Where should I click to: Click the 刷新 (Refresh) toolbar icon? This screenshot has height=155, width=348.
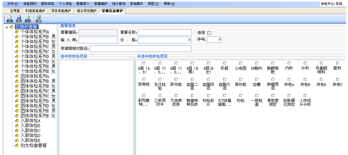point(28,19)
